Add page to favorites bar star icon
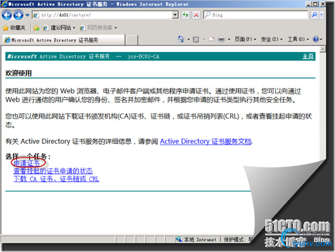 click(x=36, y=28)
